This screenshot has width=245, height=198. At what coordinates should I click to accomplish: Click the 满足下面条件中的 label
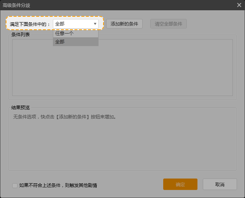click(30, 24)
